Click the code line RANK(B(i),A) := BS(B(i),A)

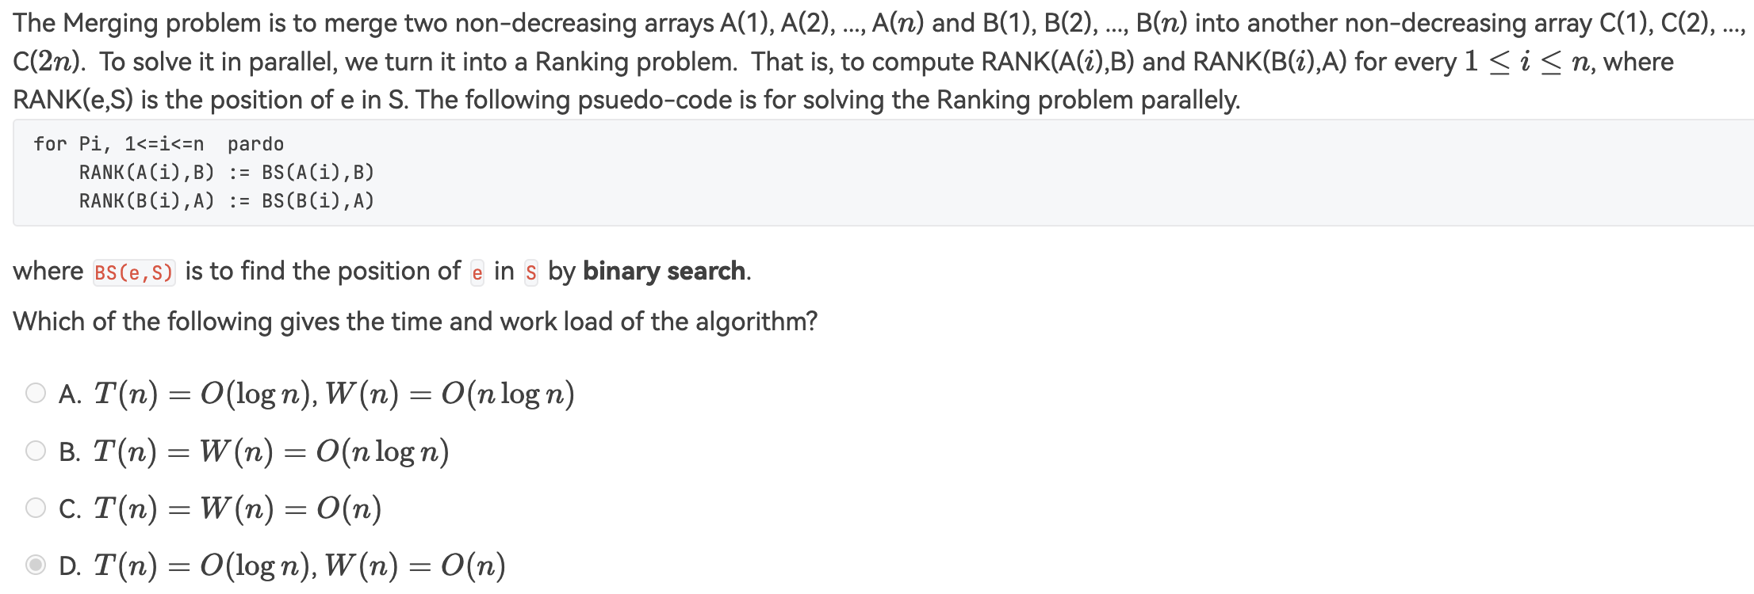coord(226,201)
